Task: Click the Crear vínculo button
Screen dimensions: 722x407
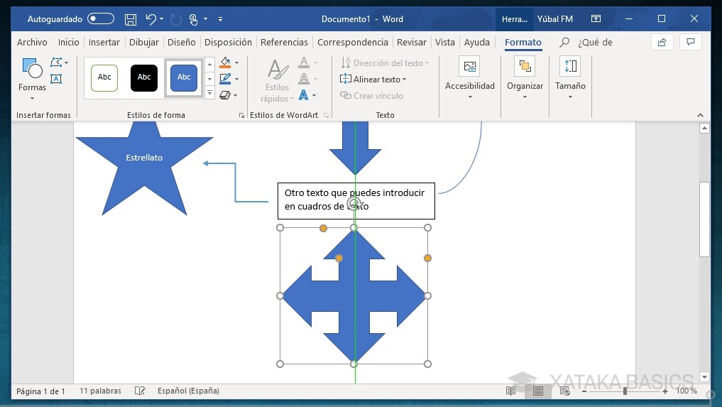Action: pos(371,95)
